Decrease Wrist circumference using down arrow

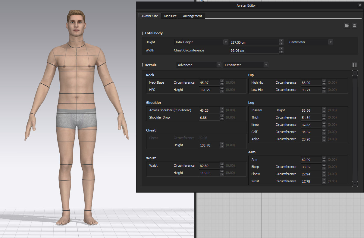pyautogui.click(x=324, y=183)
